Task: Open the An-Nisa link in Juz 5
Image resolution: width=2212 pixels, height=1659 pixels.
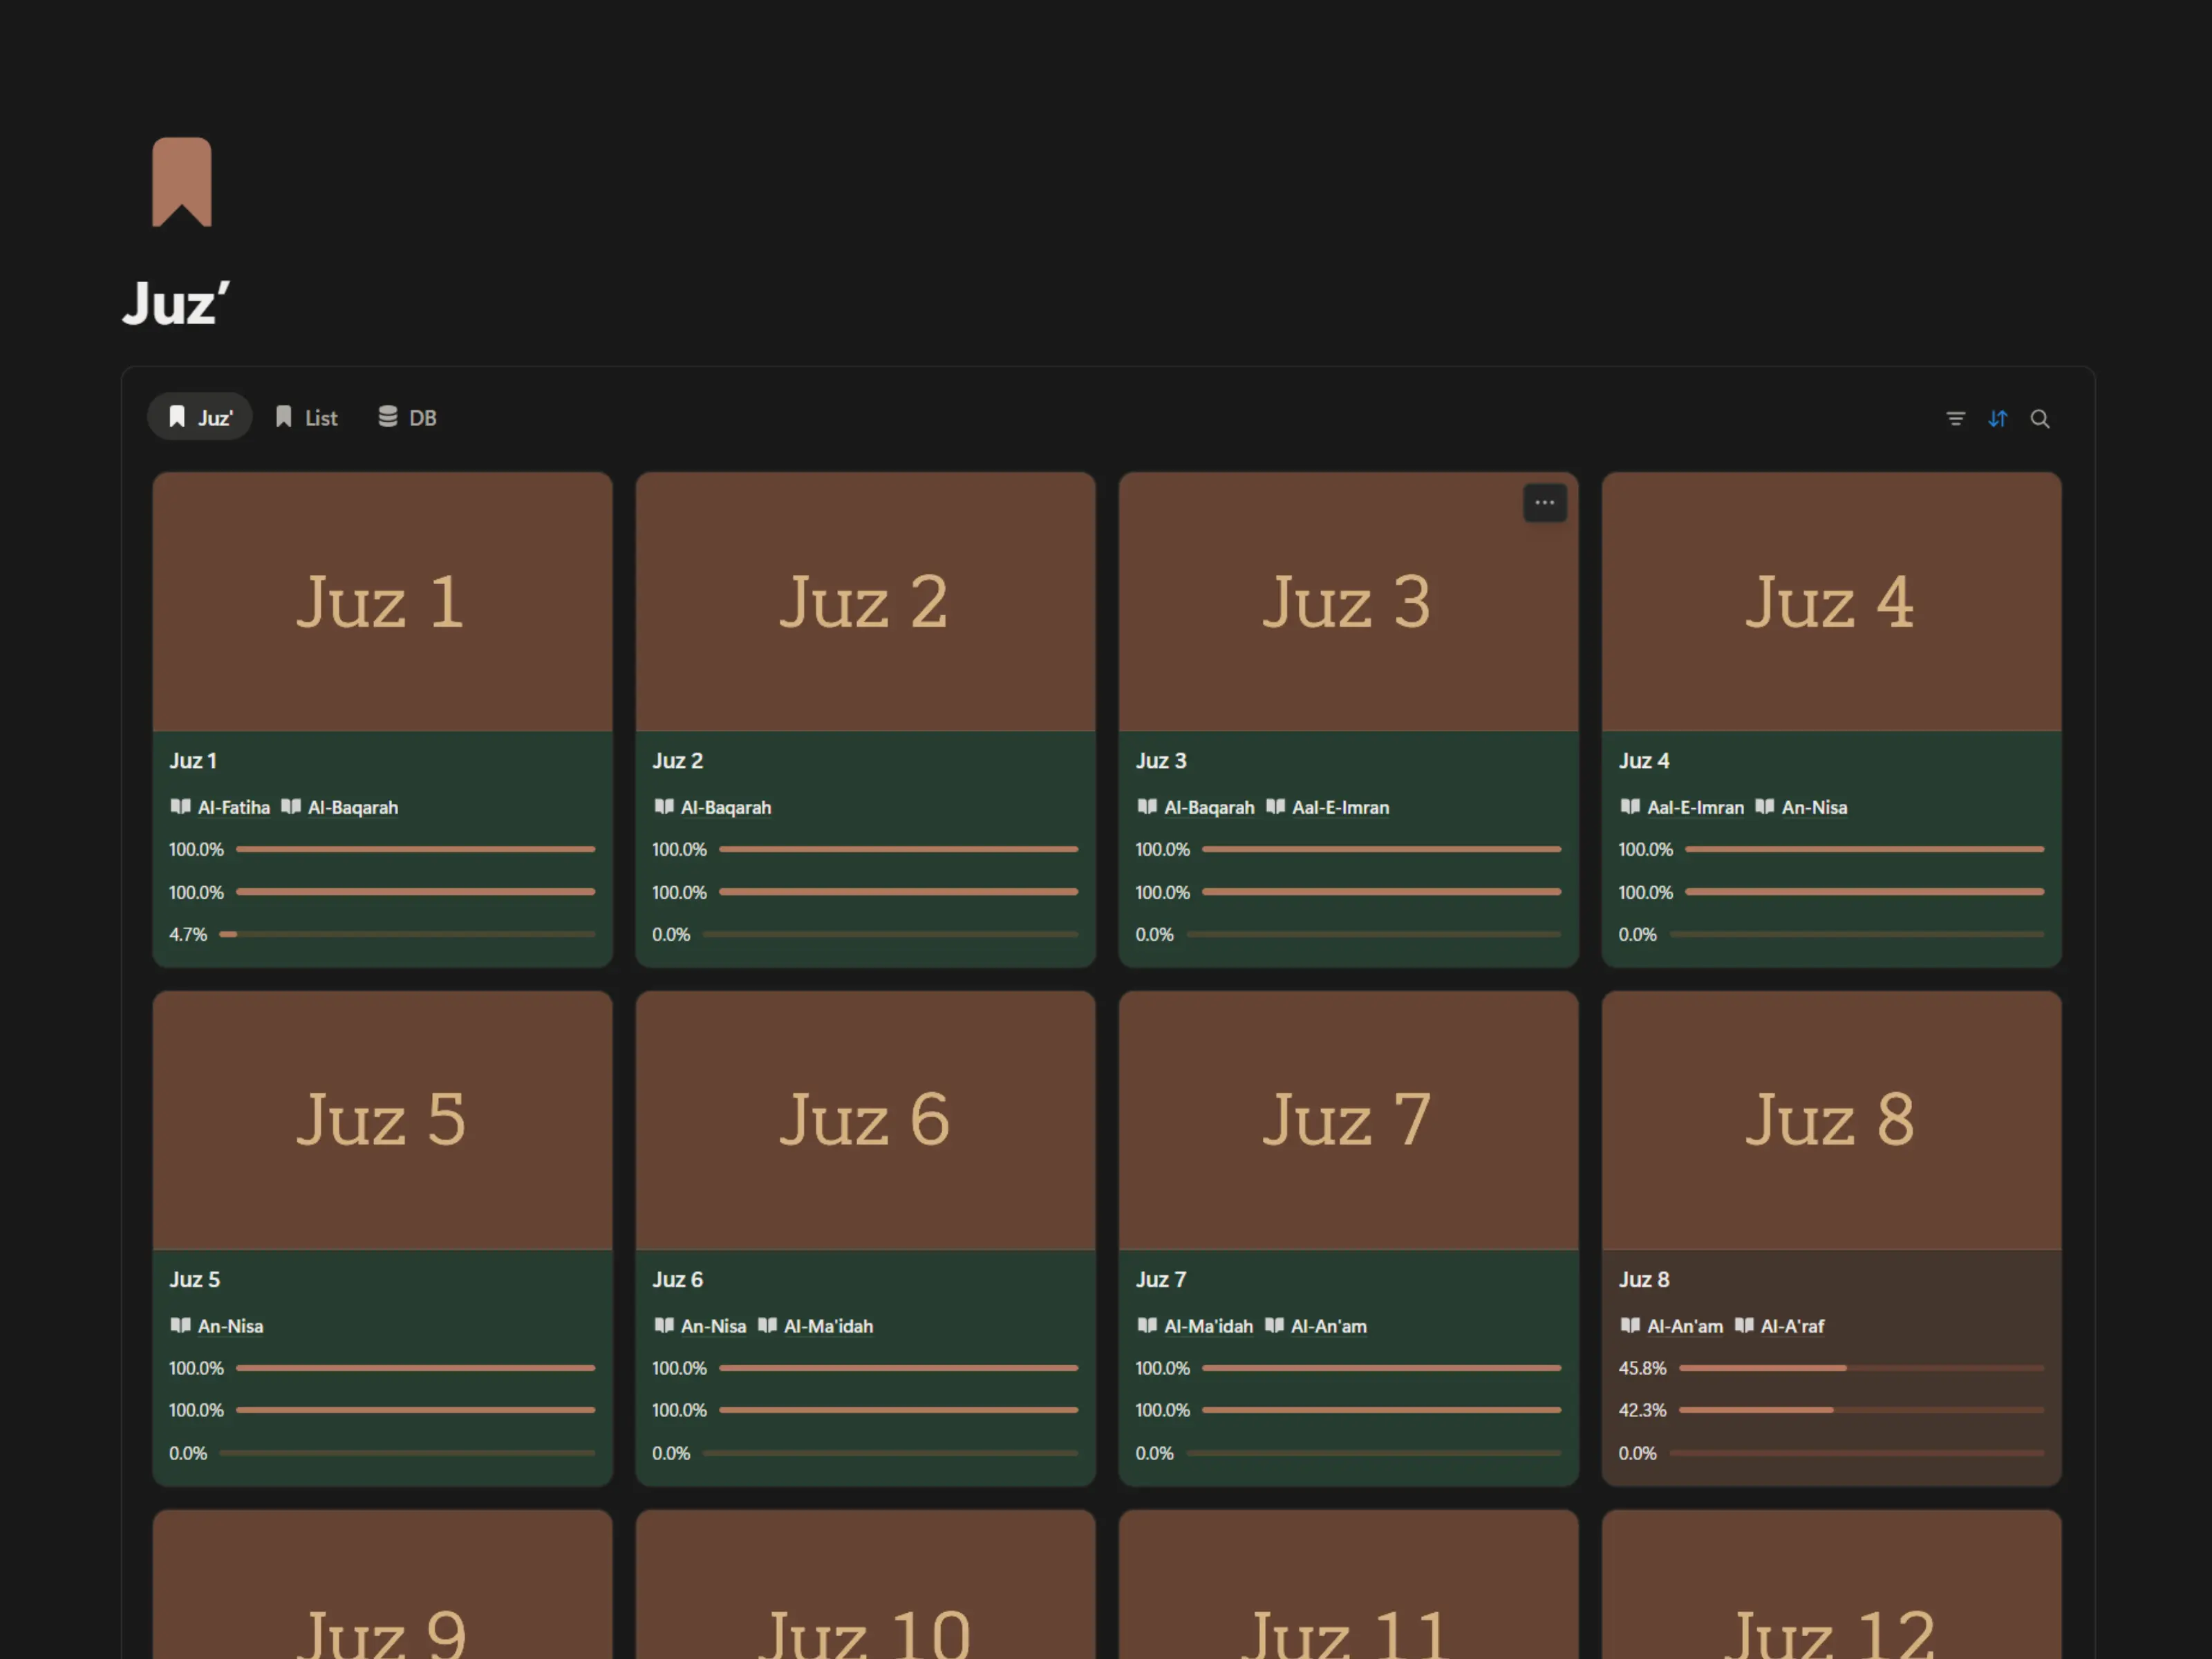Action: point(230,1327)
